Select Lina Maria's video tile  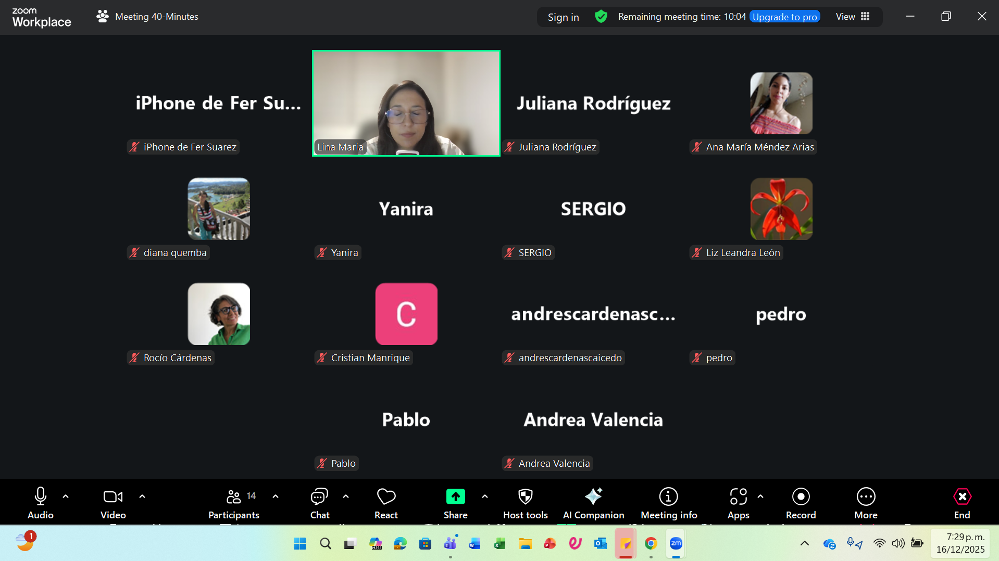[x=406, y=103]
